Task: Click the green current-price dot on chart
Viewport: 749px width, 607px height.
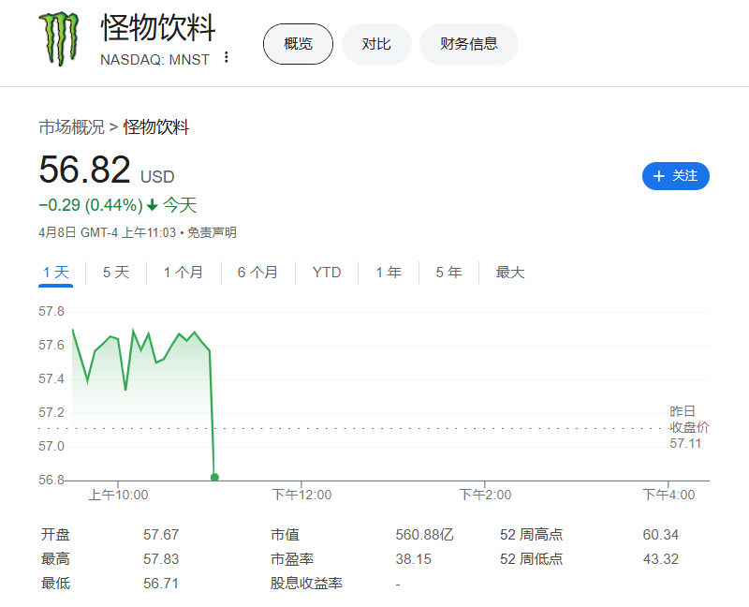Action: tap(214, 477)
